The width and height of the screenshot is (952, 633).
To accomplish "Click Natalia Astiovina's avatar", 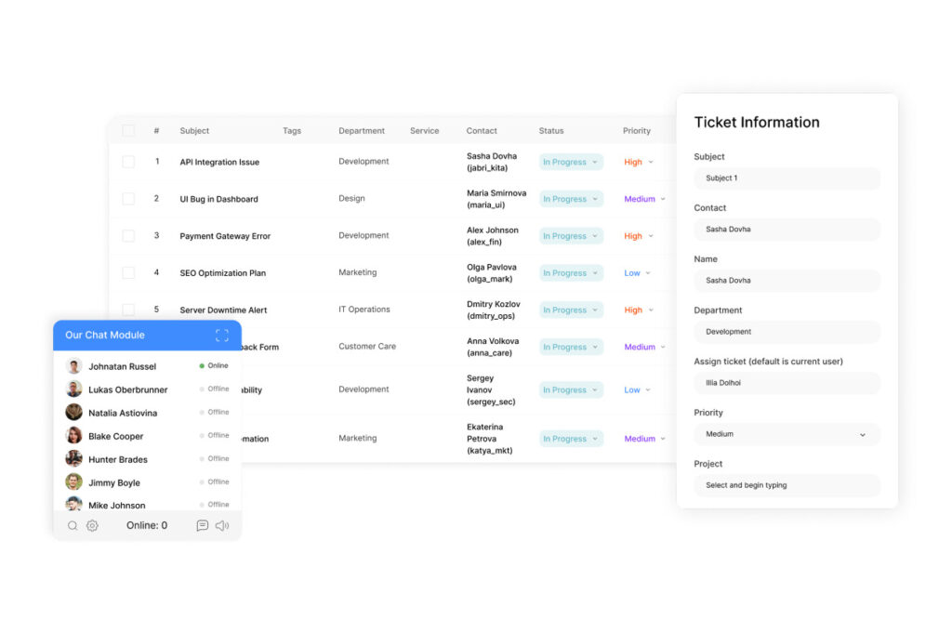I will (73, 413).
